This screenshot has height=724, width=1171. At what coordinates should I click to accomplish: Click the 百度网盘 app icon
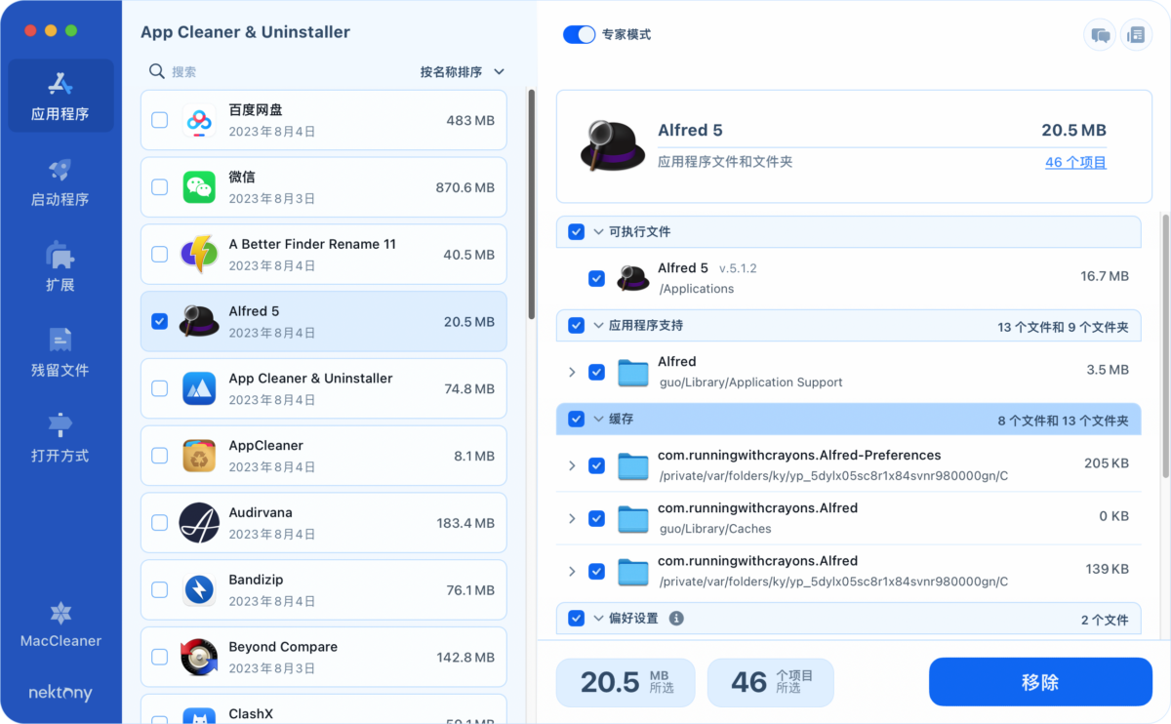pyautogui.click(x=199, y=120)
